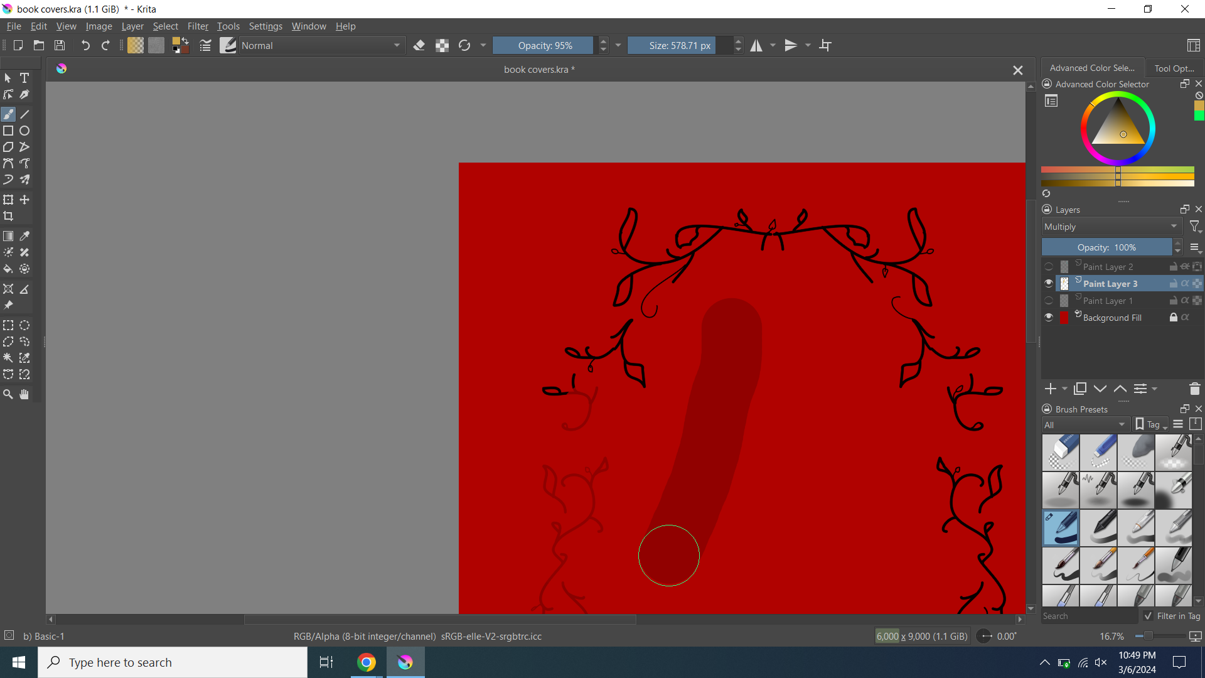The width and height of the screenshot is (1205, 678).
Task: Delete layer with trash icon
Action: (1194, 389)
